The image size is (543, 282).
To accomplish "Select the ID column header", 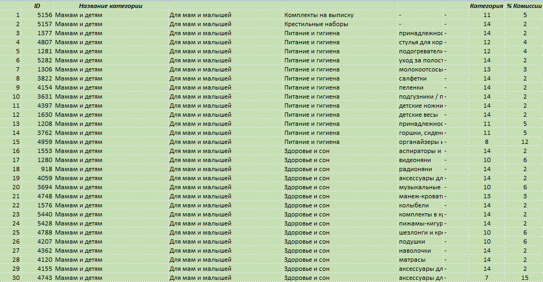I will point(37,6).
